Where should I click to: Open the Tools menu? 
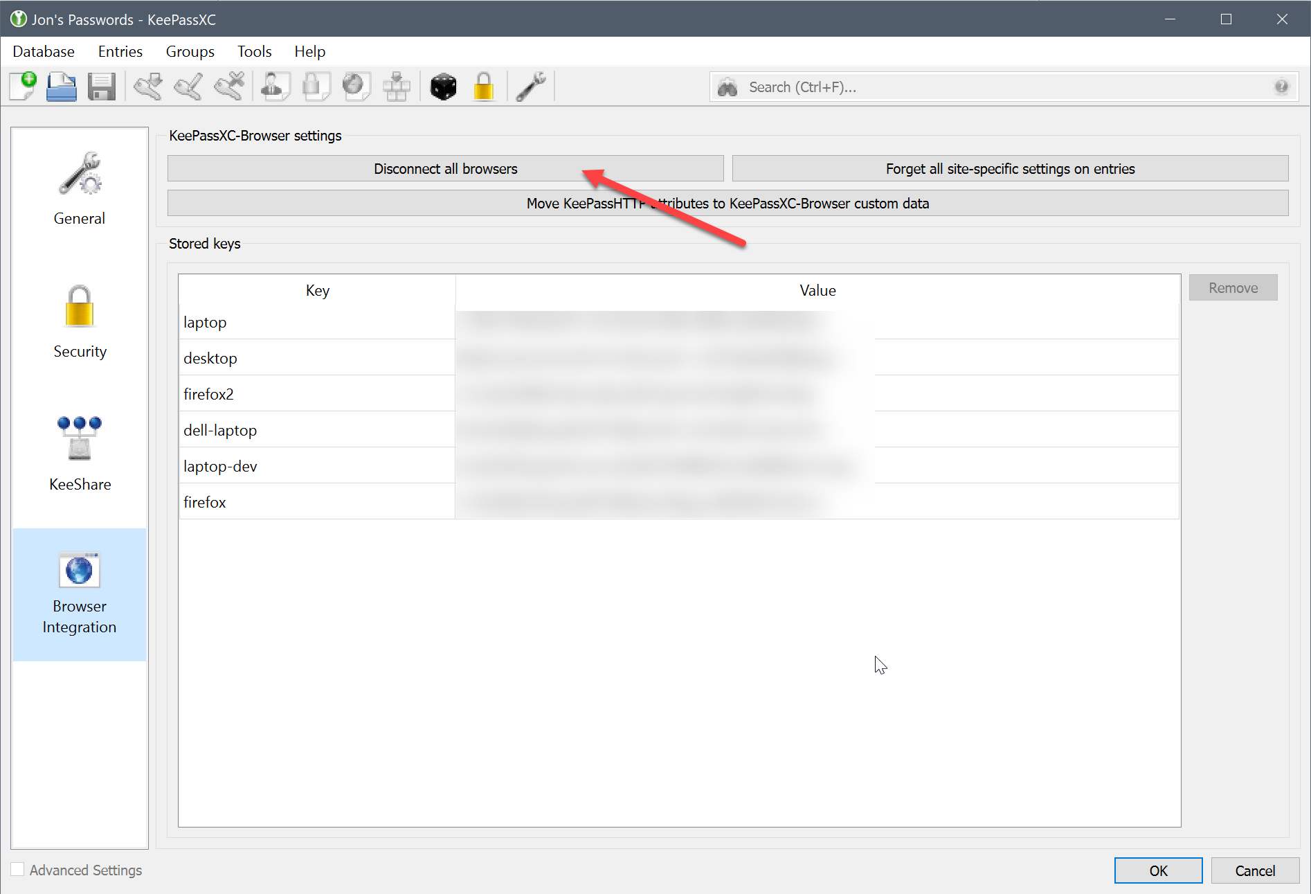point(254,51)
